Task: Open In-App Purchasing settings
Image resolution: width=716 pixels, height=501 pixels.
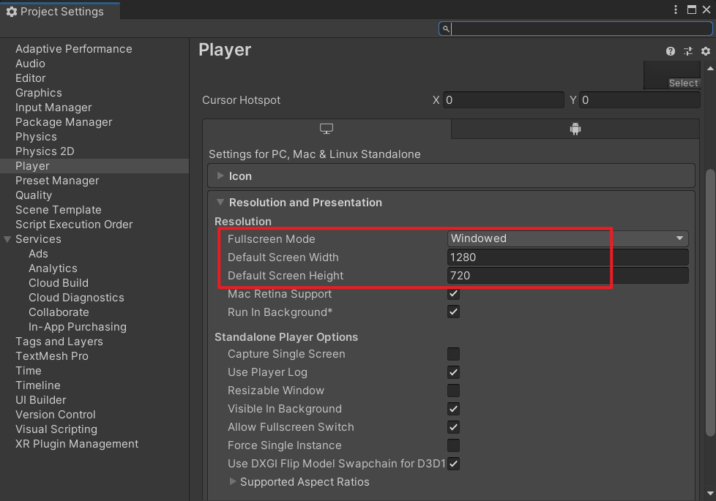Action: coord(78,327)
